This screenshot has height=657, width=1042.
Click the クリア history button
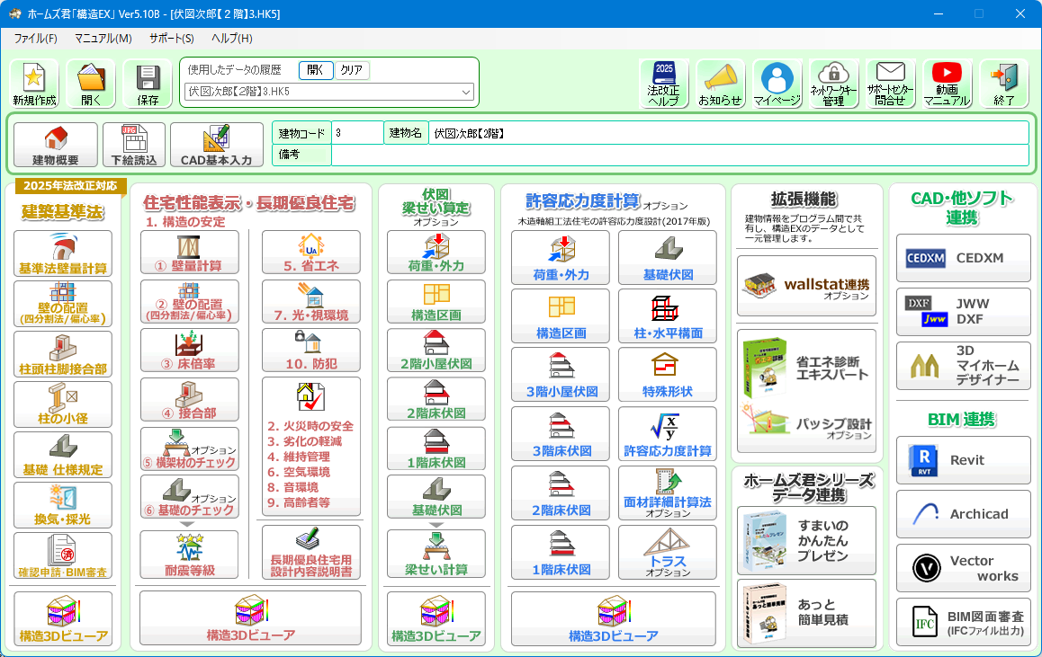click(352, 70)
